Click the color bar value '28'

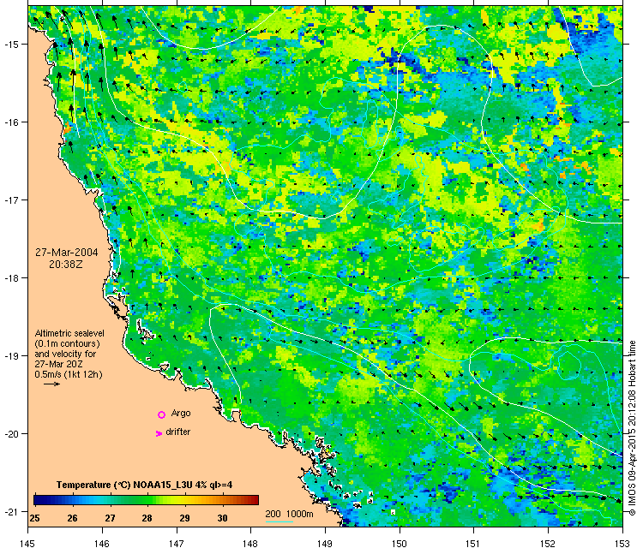(147, 518)
